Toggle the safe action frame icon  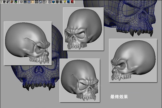[40, 2]
